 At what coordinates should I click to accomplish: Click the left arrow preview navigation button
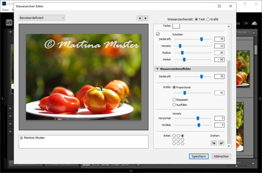[139, 18]
